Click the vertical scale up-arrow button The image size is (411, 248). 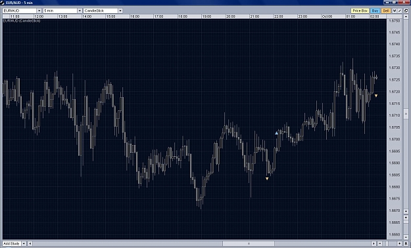pos(406,16)
